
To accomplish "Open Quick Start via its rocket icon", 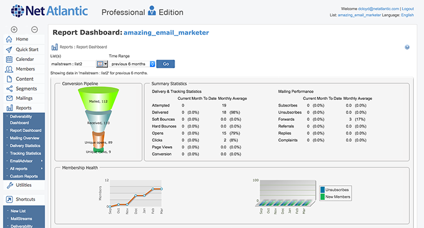I will click(9, 49).
